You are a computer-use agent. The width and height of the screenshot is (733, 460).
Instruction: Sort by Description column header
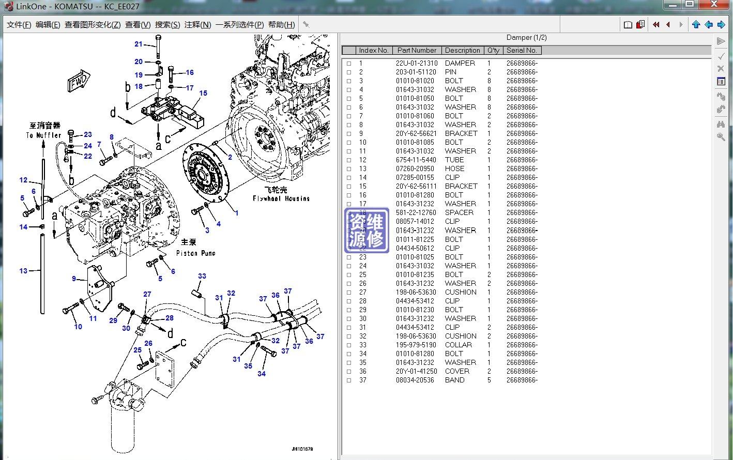(462, 50)
